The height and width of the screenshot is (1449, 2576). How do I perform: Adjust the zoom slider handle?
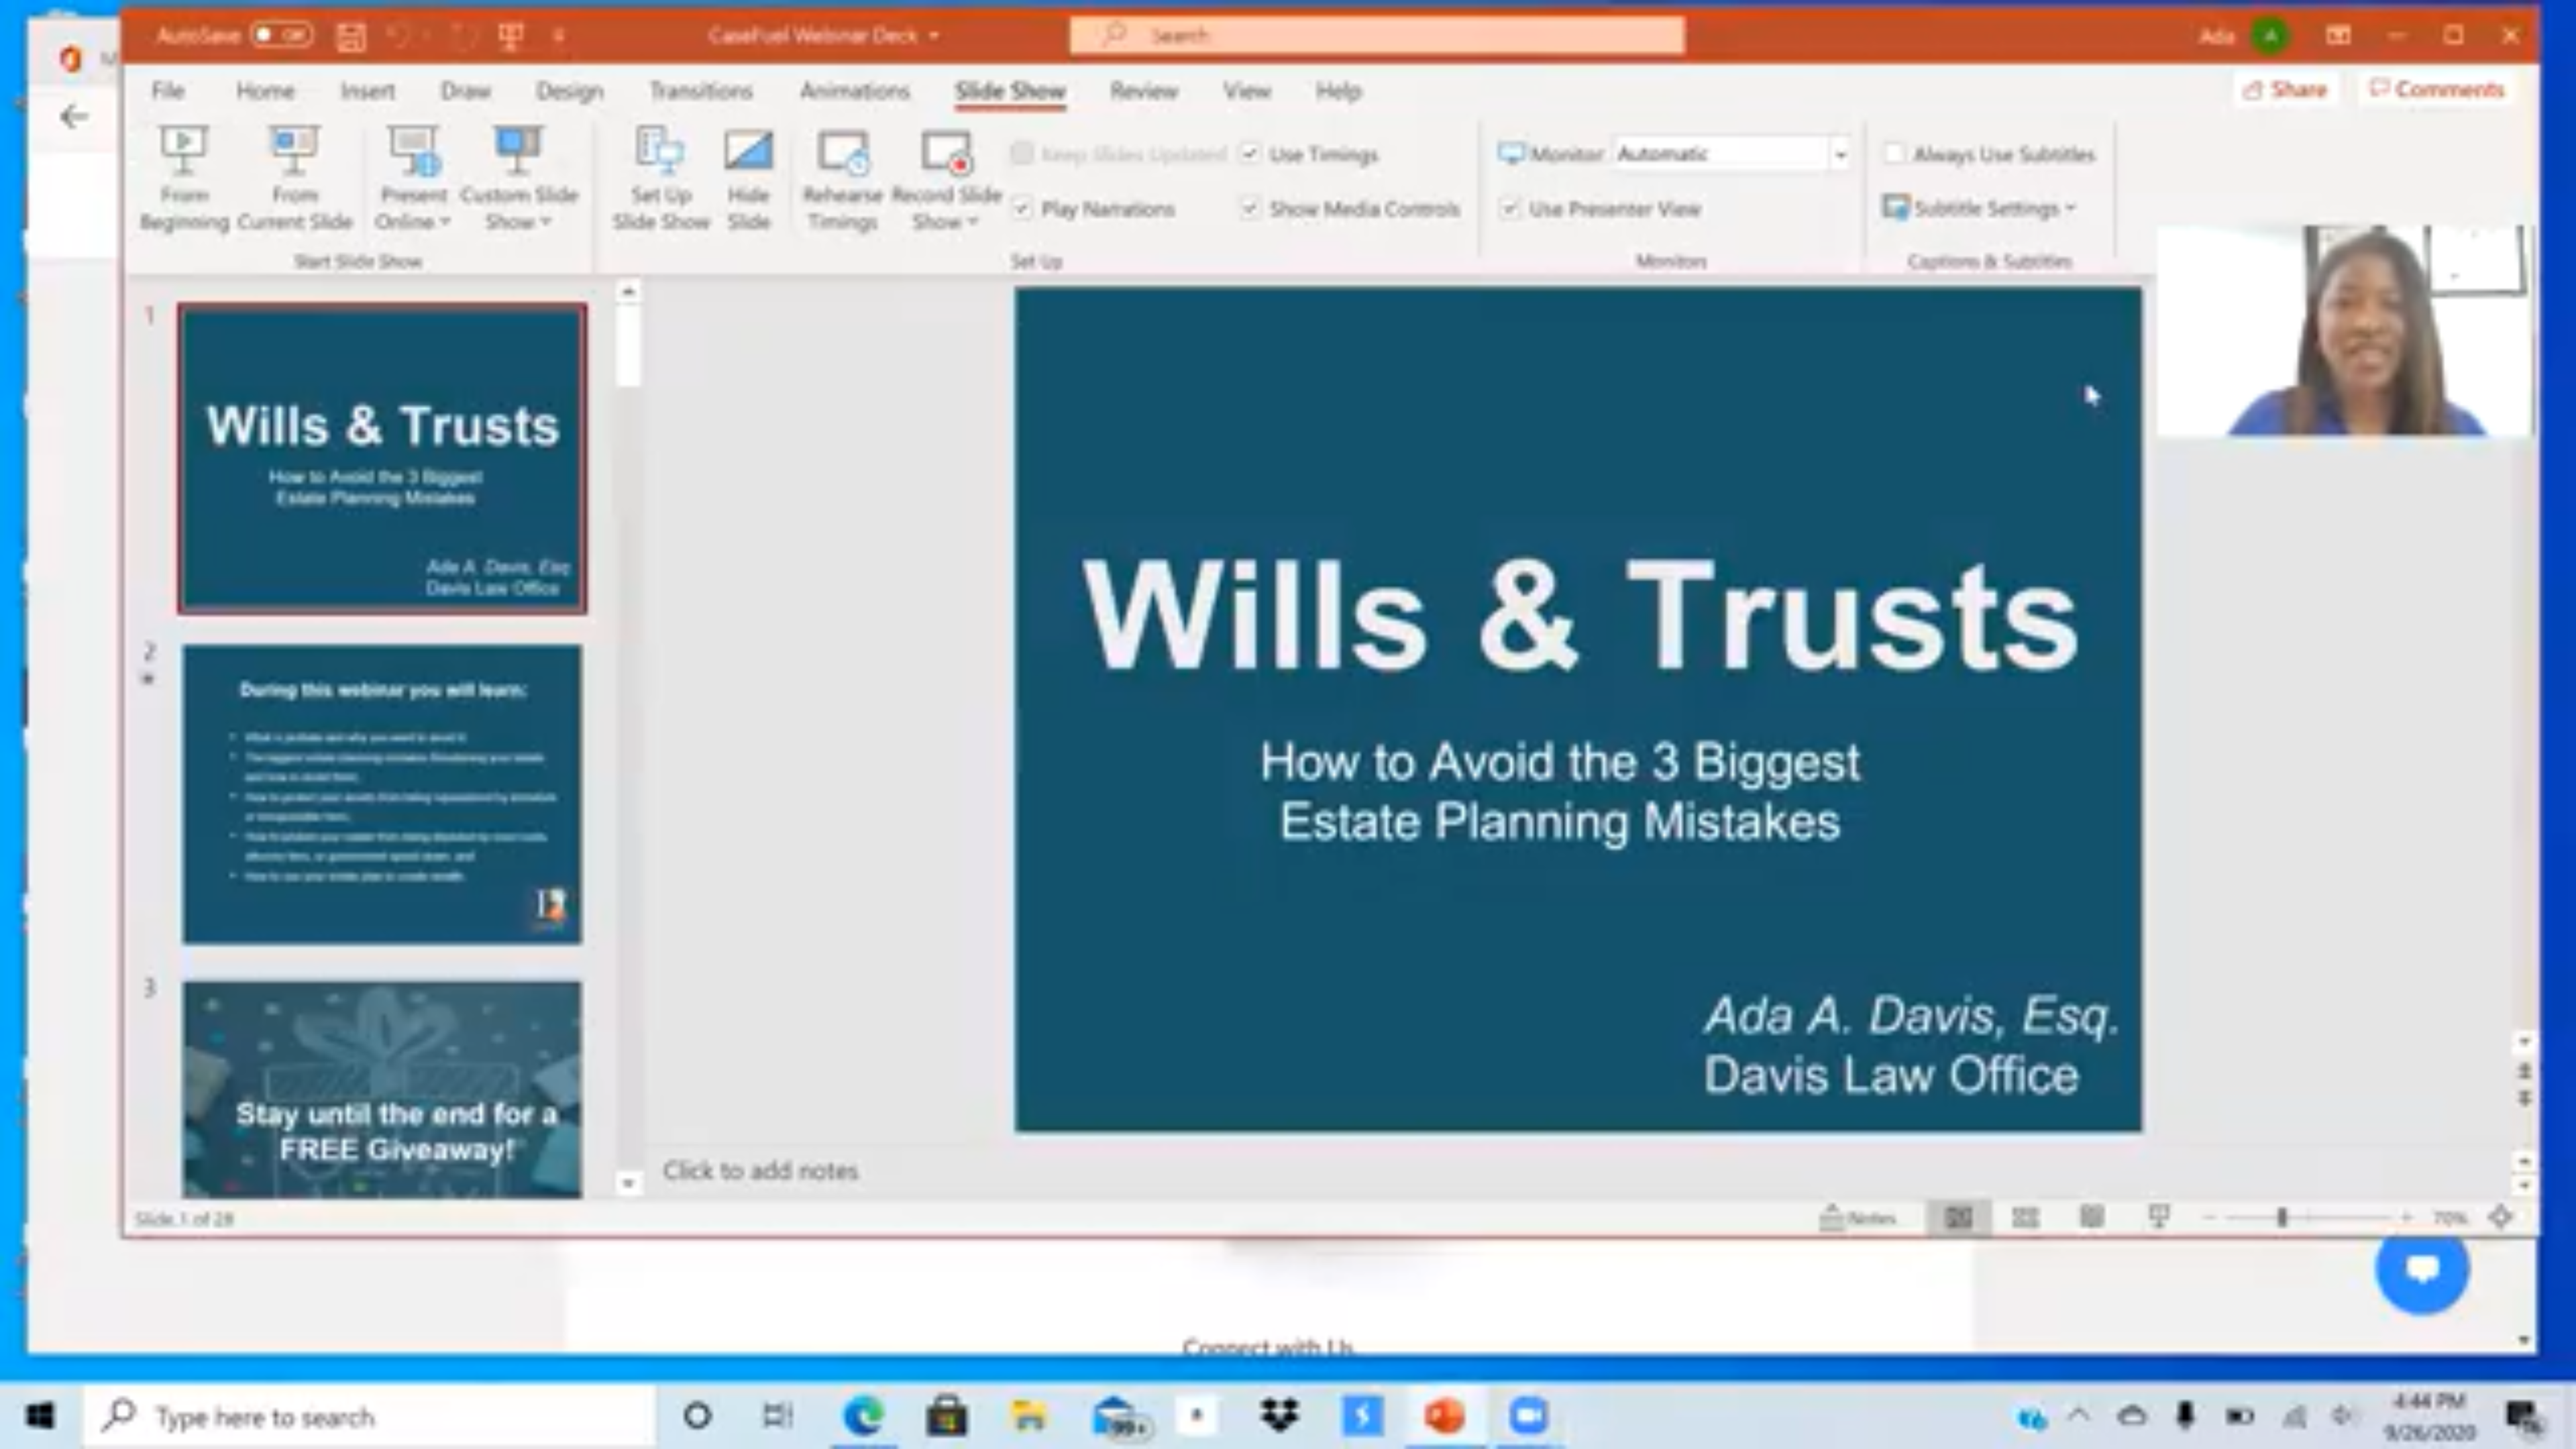point(2282,1217)
